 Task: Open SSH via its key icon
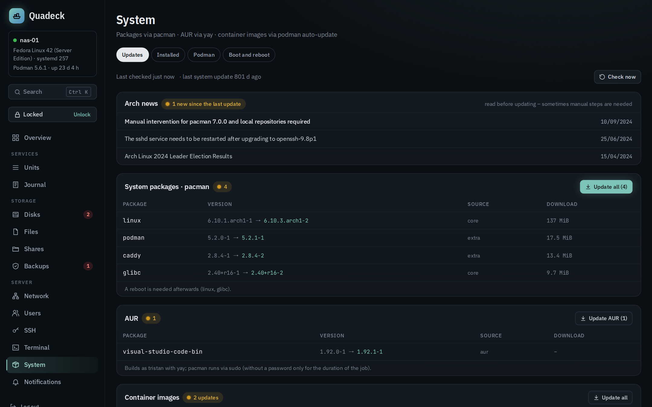[x=16, y=330]
